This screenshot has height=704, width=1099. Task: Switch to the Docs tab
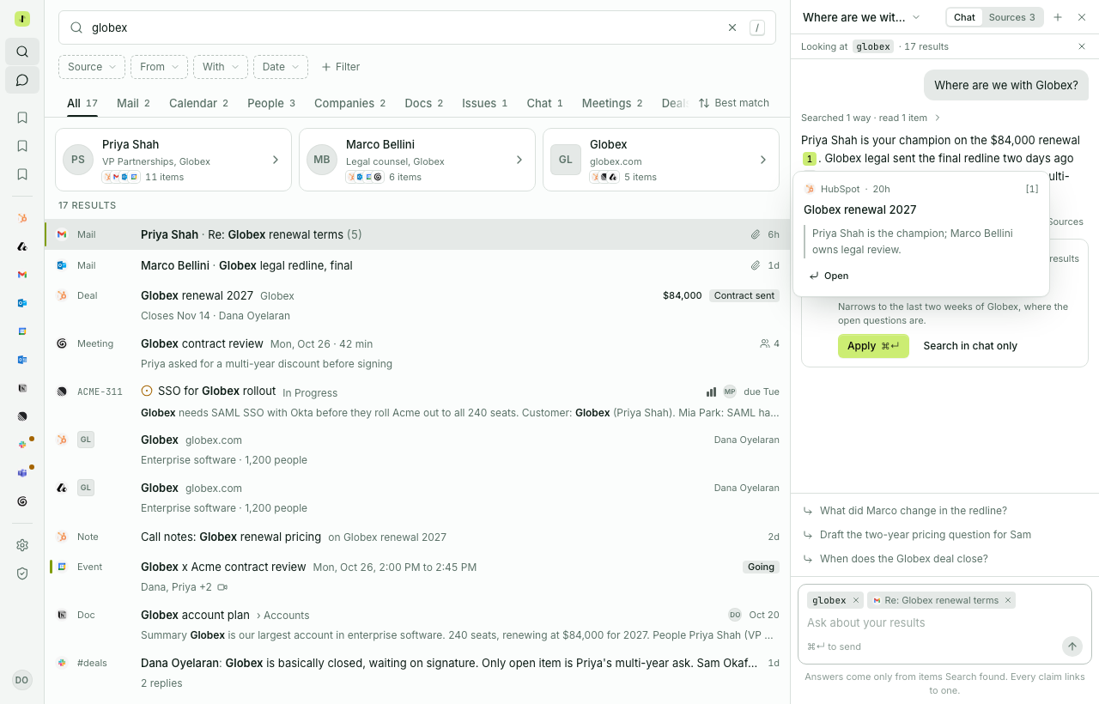point(423,103)
